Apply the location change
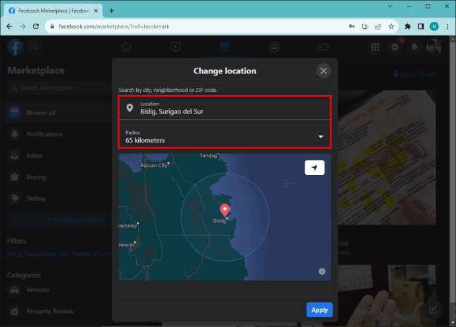Viewport: 456px width, 327px height. pos(319,310)
